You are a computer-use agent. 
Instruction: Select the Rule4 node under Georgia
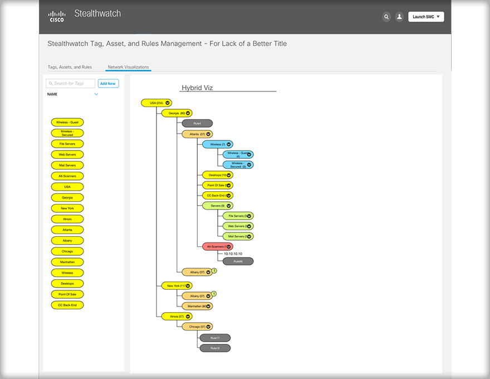pyautogui.click(x=197, y=124)
